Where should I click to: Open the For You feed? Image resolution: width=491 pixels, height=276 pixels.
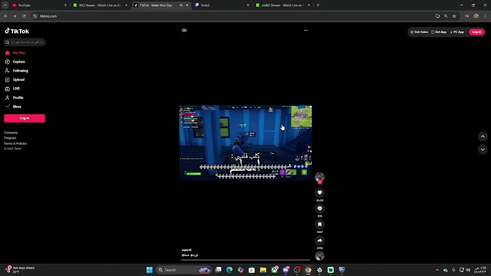coord(15,53)
